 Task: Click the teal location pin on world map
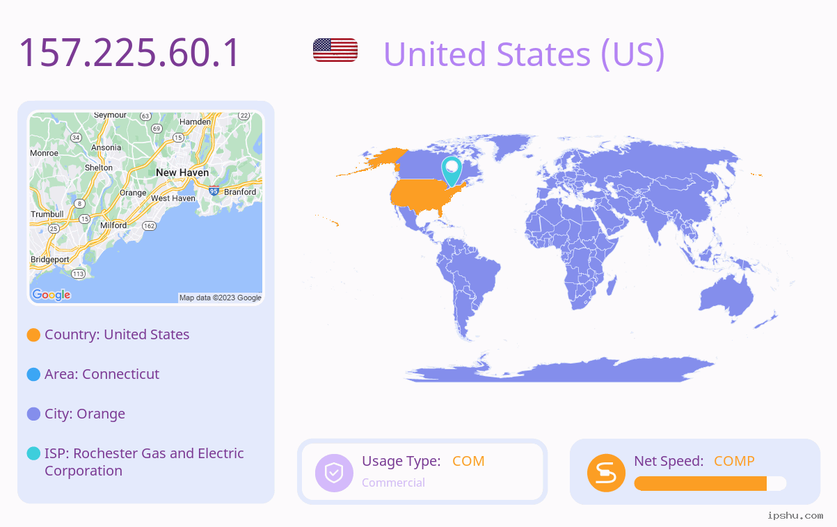[452, 171]
